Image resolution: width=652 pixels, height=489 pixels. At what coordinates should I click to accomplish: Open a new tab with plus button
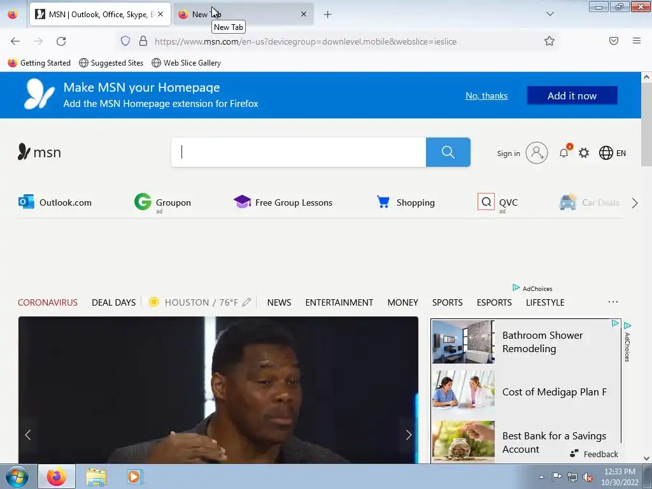point(328,15)
